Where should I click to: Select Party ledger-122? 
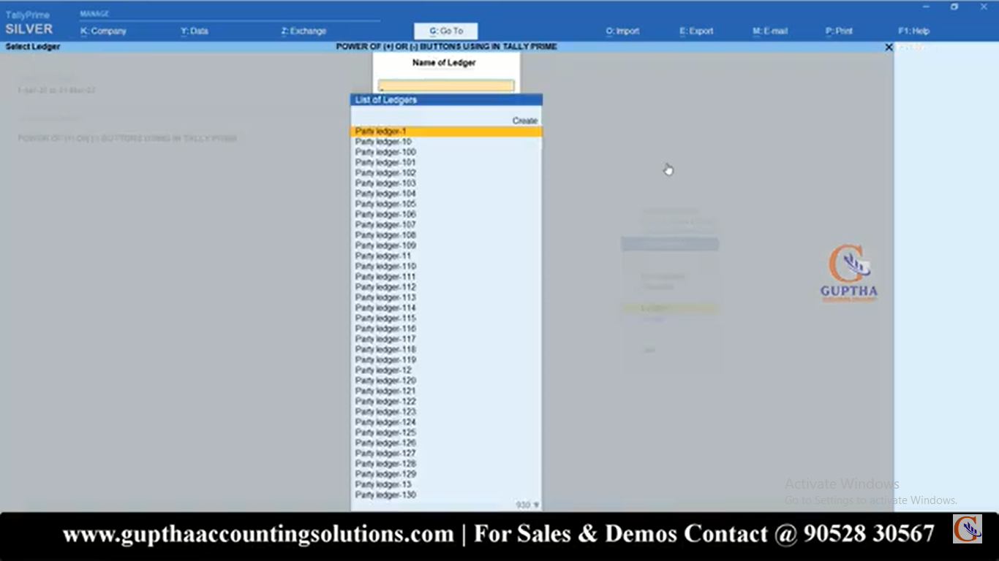[446, 401]
